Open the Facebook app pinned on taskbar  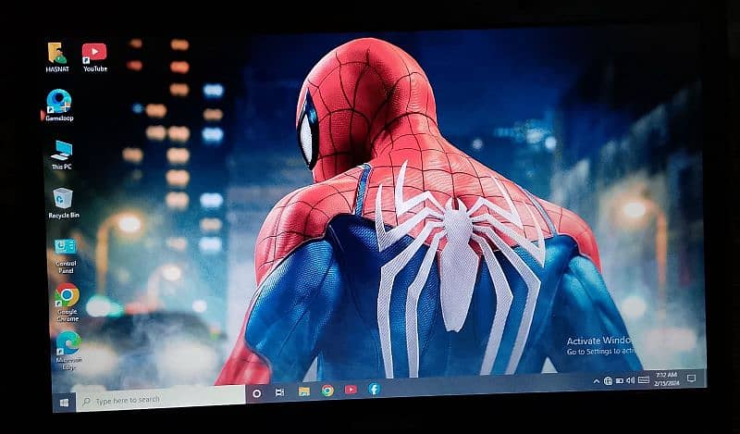[374, 389]
